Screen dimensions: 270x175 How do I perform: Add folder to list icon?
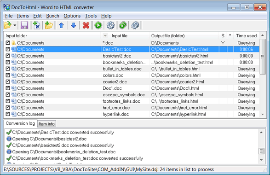pyautogui.click(x=49, y=25)
